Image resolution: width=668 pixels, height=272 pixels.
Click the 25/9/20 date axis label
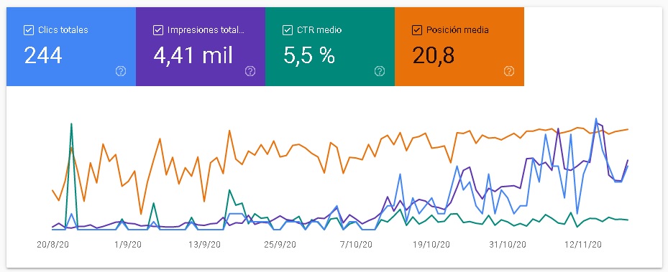[x=280, y=245]
